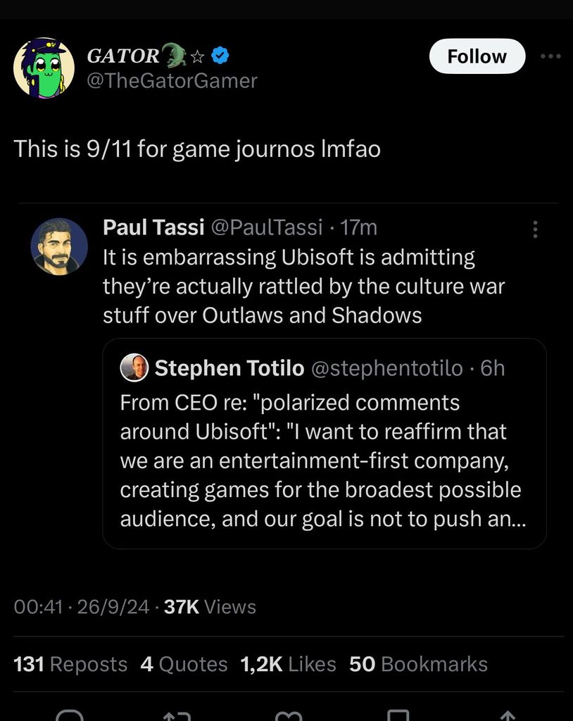View the 131 Reposts list
The image size is (573, 721).
click(x=70, y=664)
